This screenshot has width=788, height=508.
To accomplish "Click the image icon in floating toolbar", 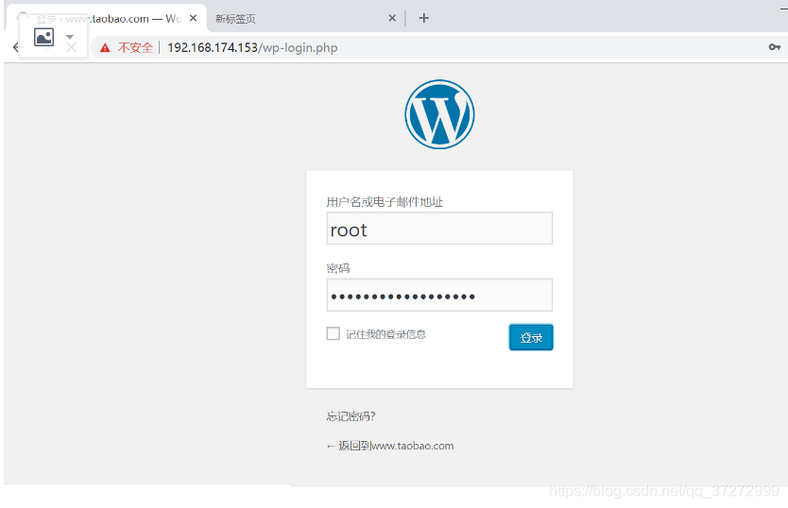I will (43, 37).
